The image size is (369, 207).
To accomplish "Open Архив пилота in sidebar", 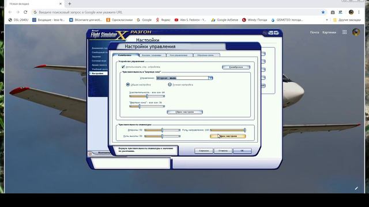I will (99, 65).
